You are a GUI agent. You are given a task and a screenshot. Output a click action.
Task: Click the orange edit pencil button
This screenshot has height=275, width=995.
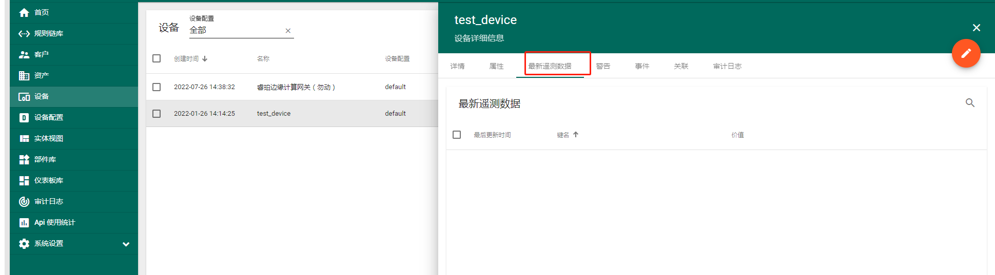(966, 53)
